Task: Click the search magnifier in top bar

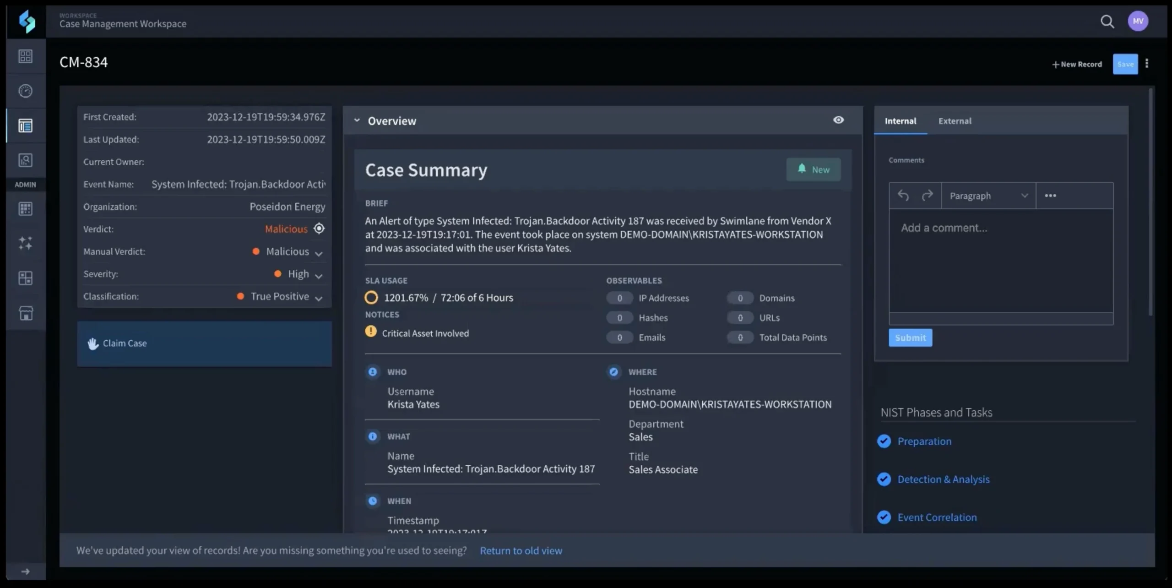Action: 1107,22
